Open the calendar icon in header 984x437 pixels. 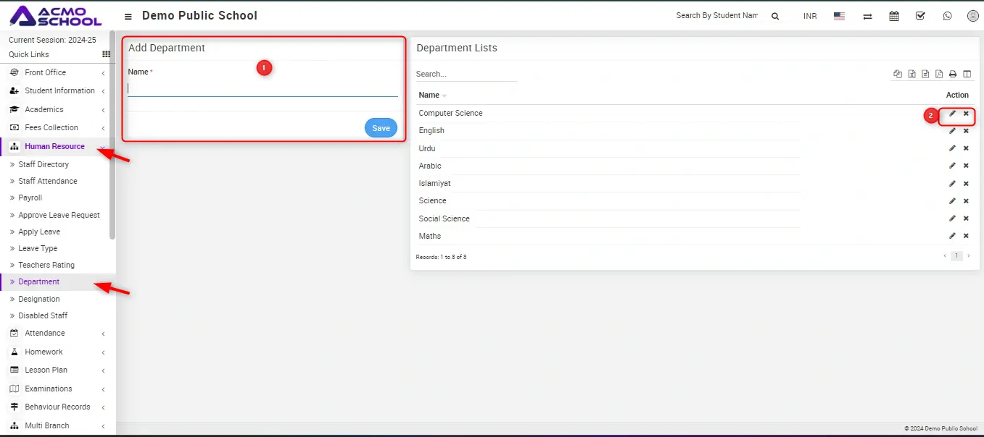[x=894, y=16]
